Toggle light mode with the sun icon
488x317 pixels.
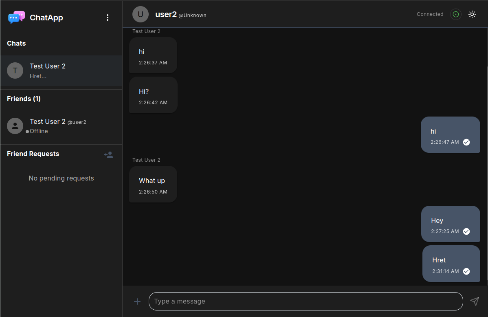pos(472,14)
